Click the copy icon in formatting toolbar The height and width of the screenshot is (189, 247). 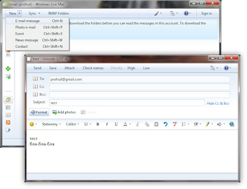pos(147,124)
